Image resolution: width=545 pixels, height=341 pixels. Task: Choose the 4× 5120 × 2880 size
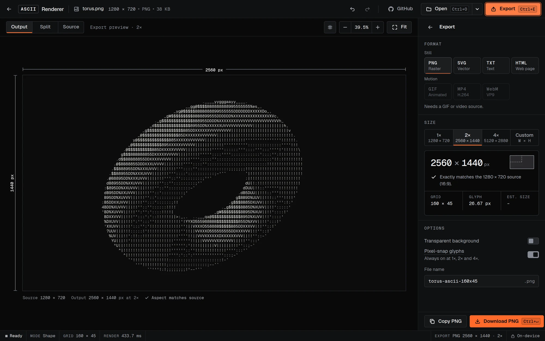point(496,137)
